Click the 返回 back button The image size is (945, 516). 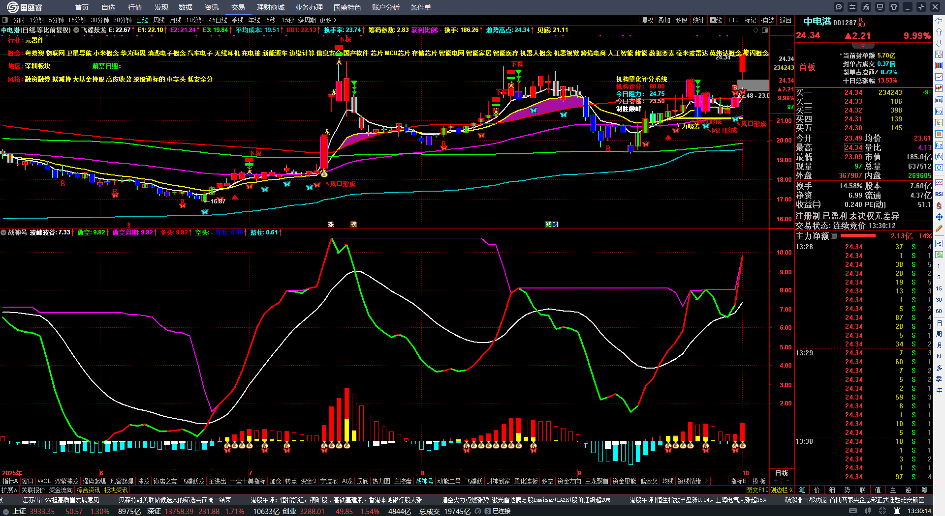coord(785,20)
